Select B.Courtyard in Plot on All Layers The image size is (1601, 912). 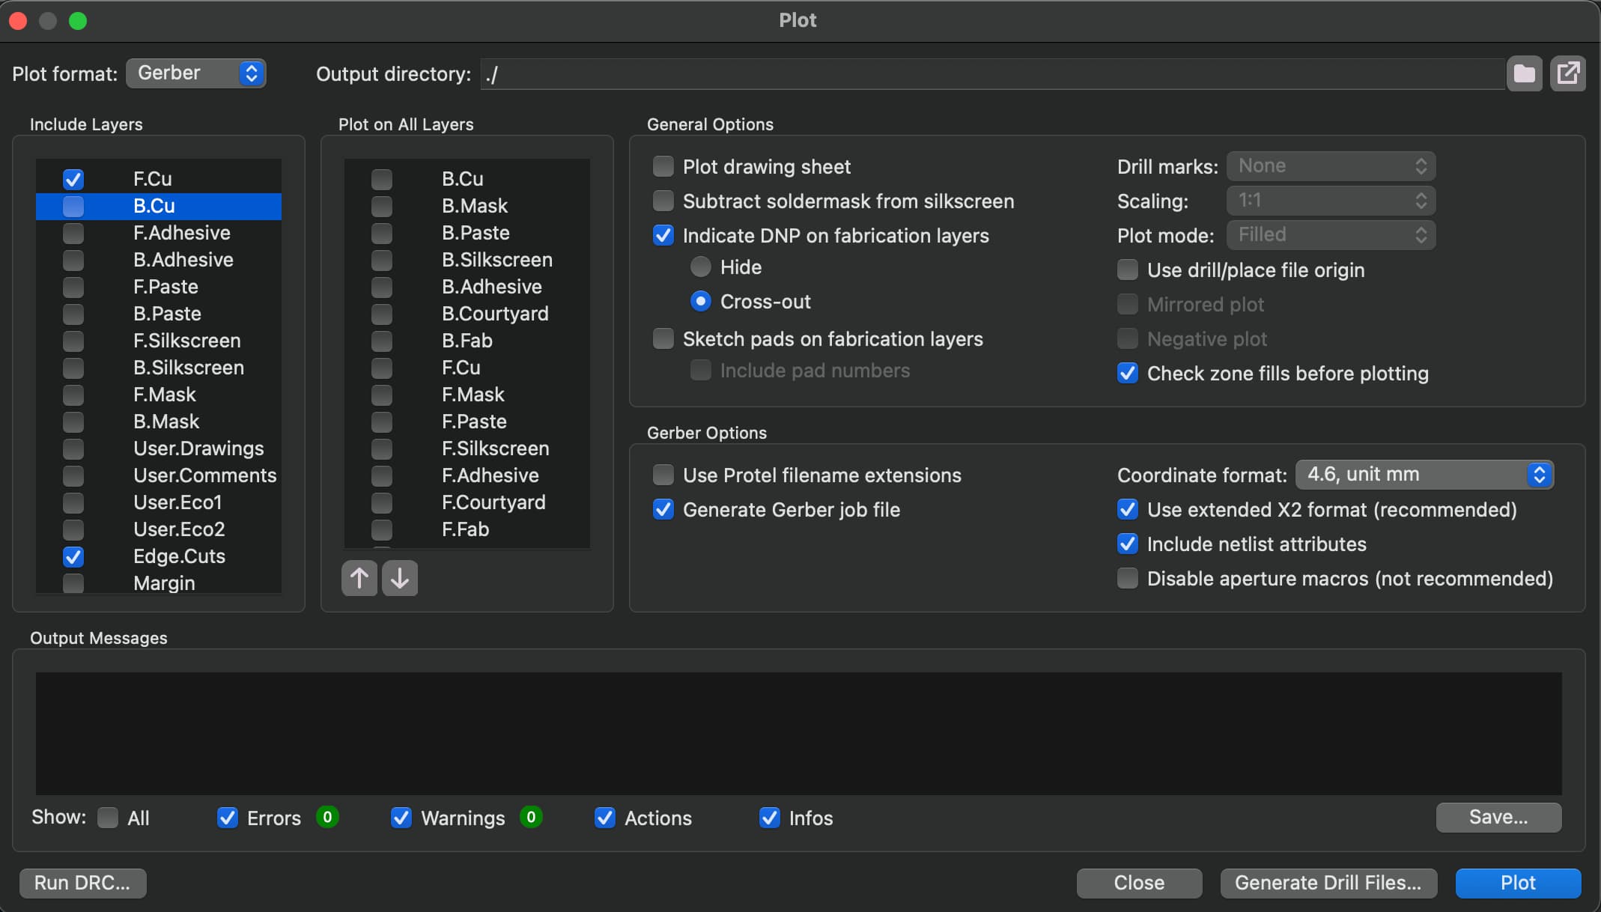pos(495,314)
